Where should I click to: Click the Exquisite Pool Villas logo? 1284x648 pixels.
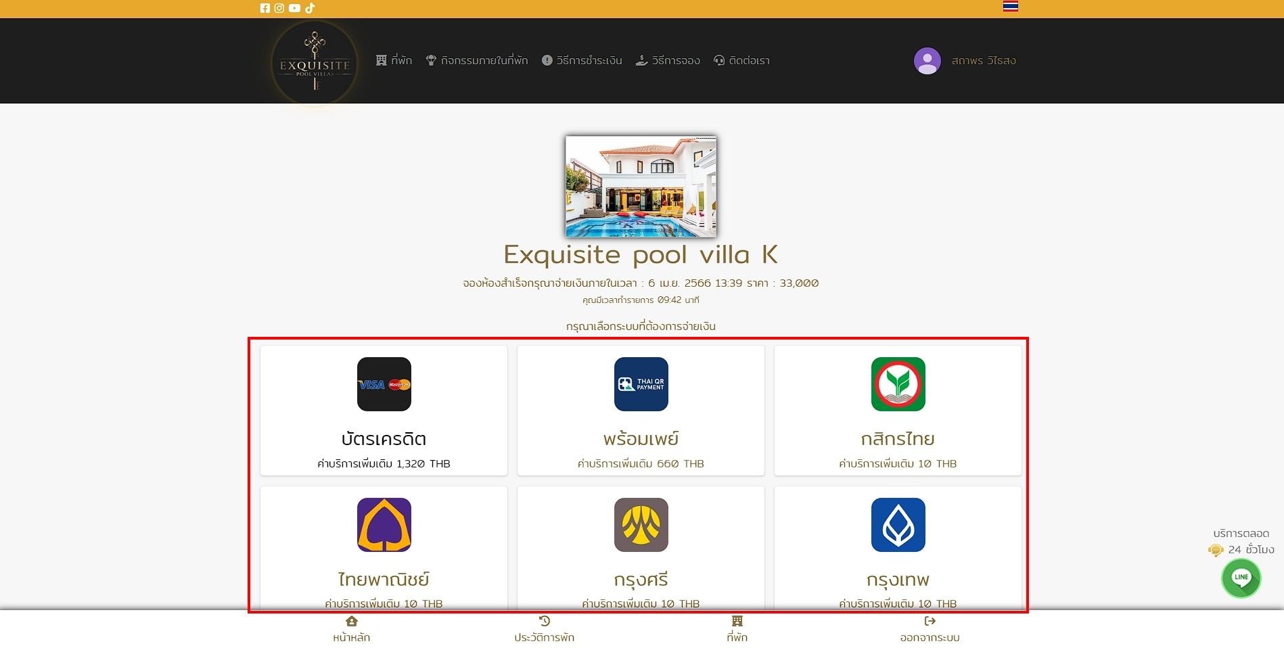[315, 63]
